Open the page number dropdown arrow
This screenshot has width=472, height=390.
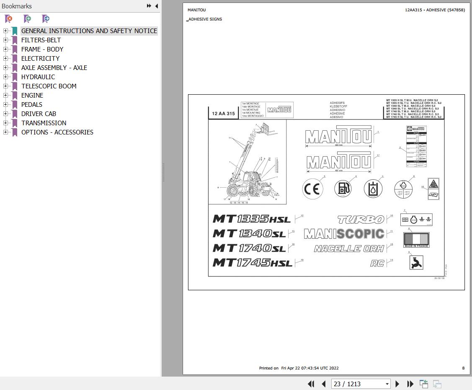(387, 384)
